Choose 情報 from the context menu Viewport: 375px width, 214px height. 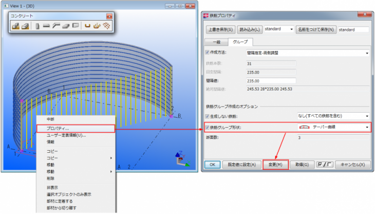click(x=77, y=142)
